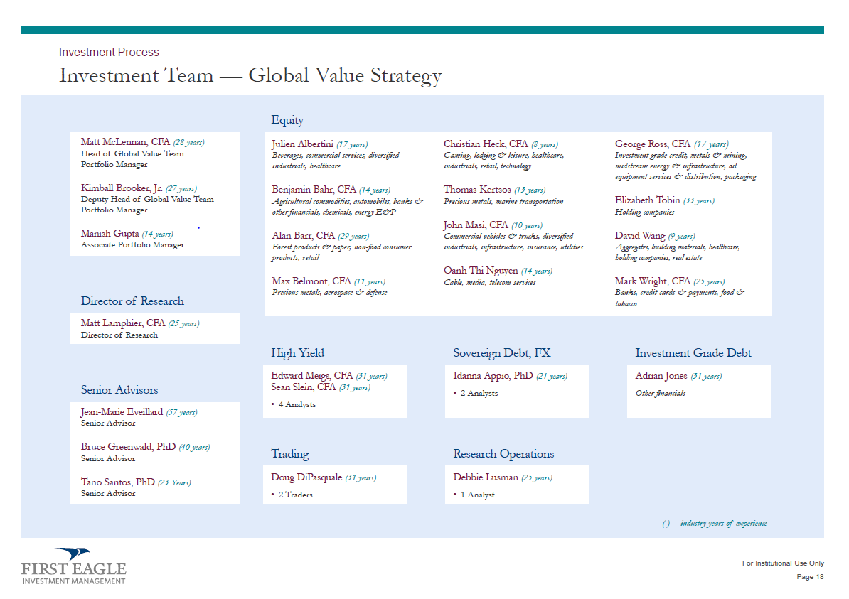Select the name 'Max Belmont, CFA'
Image resolution: width=849 pixels, height=599 pixels.
click(x=311, y=281)
